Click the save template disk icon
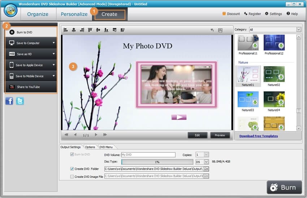Screen dimensions: 307x198 [220, 30]
